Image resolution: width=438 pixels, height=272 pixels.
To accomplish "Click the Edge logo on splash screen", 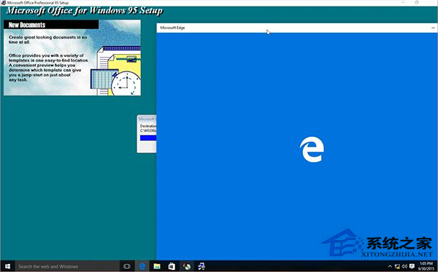I will [312, 149].
